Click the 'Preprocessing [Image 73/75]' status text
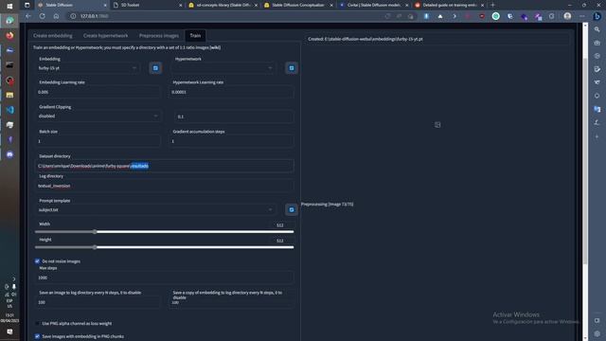The width and height of the screenshot is (606, 341). [328, 205]
